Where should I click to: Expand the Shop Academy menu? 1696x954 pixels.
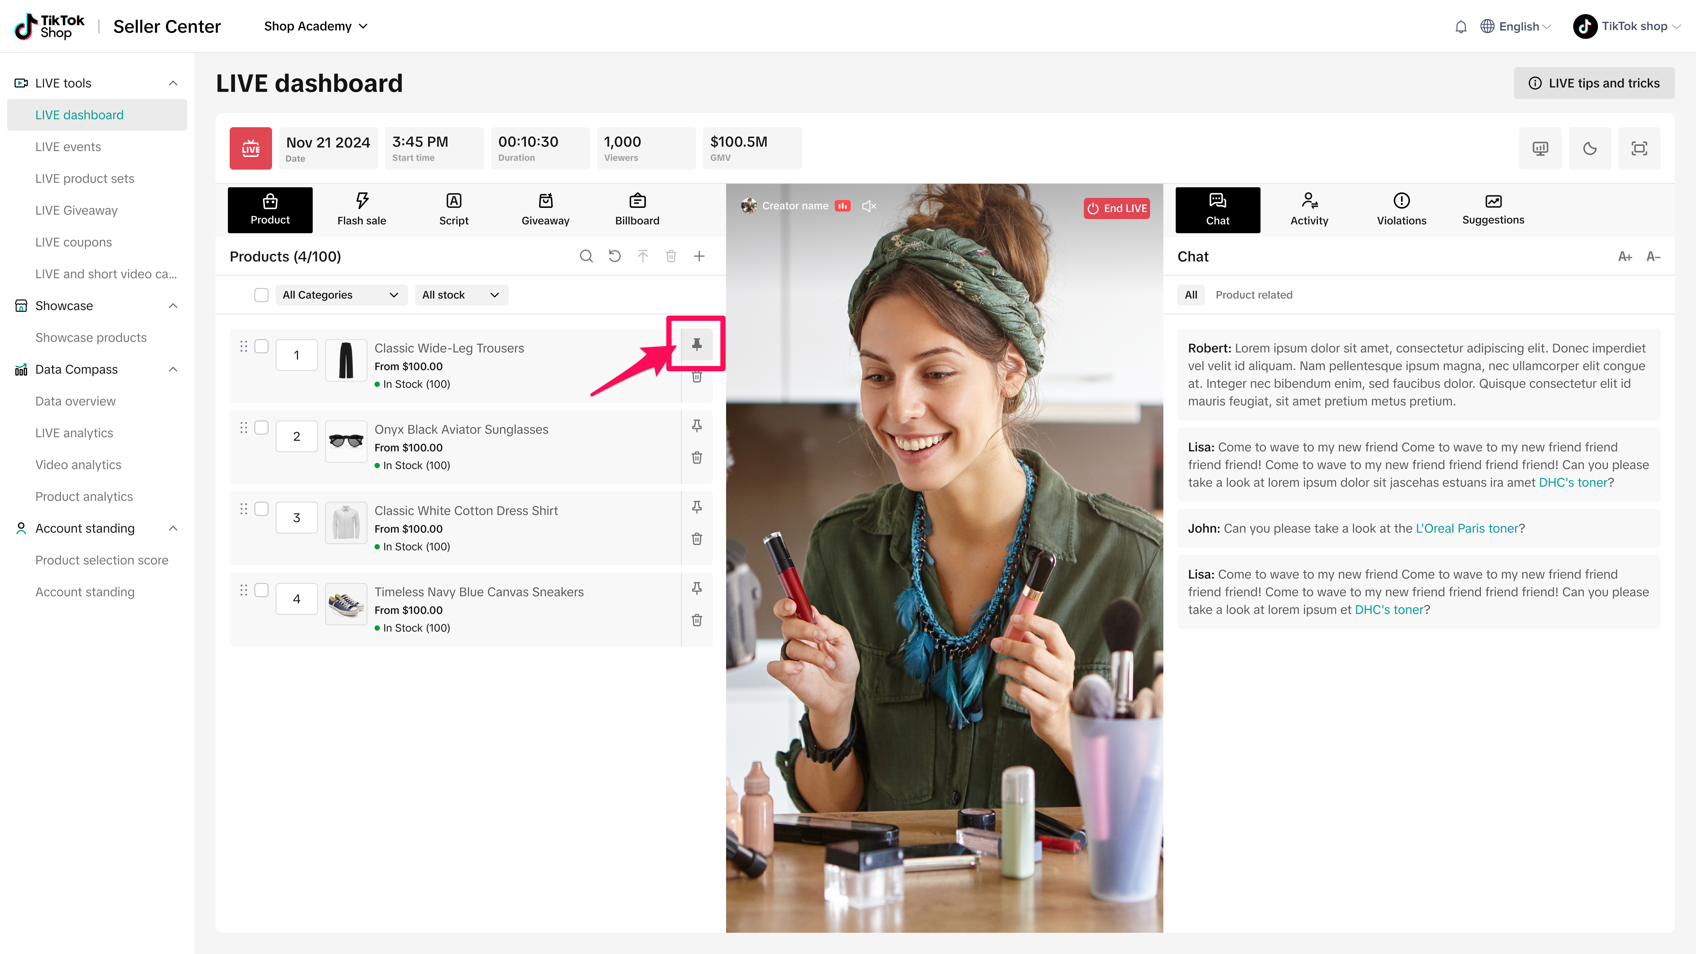pos(315,26)
